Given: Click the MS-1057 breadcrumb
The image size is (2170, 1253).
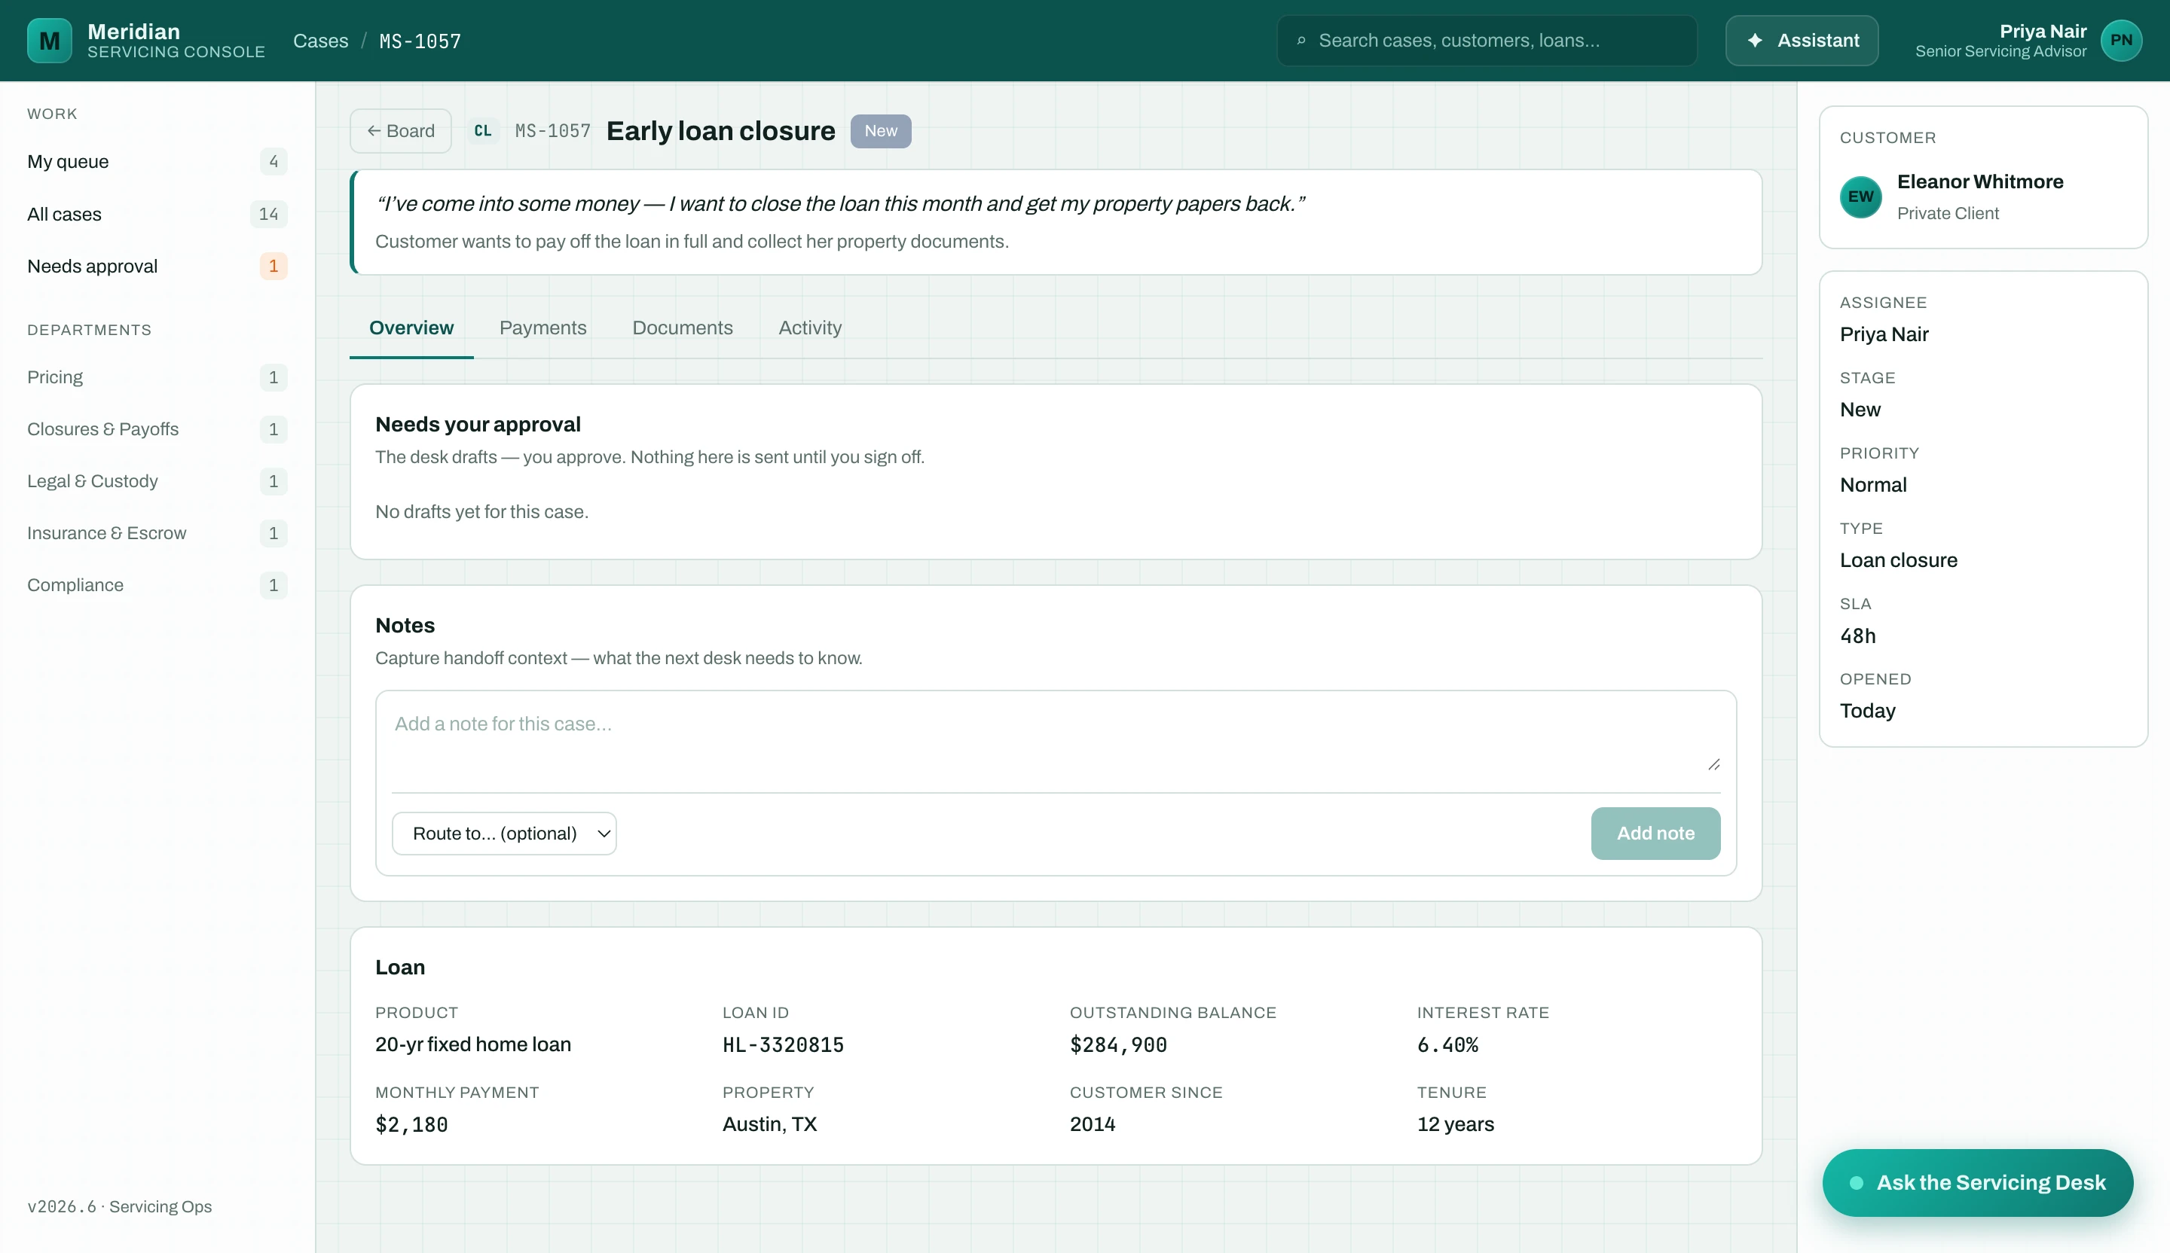Looking at the screenshot, I should pyautogui.click(x=420, y=41).
